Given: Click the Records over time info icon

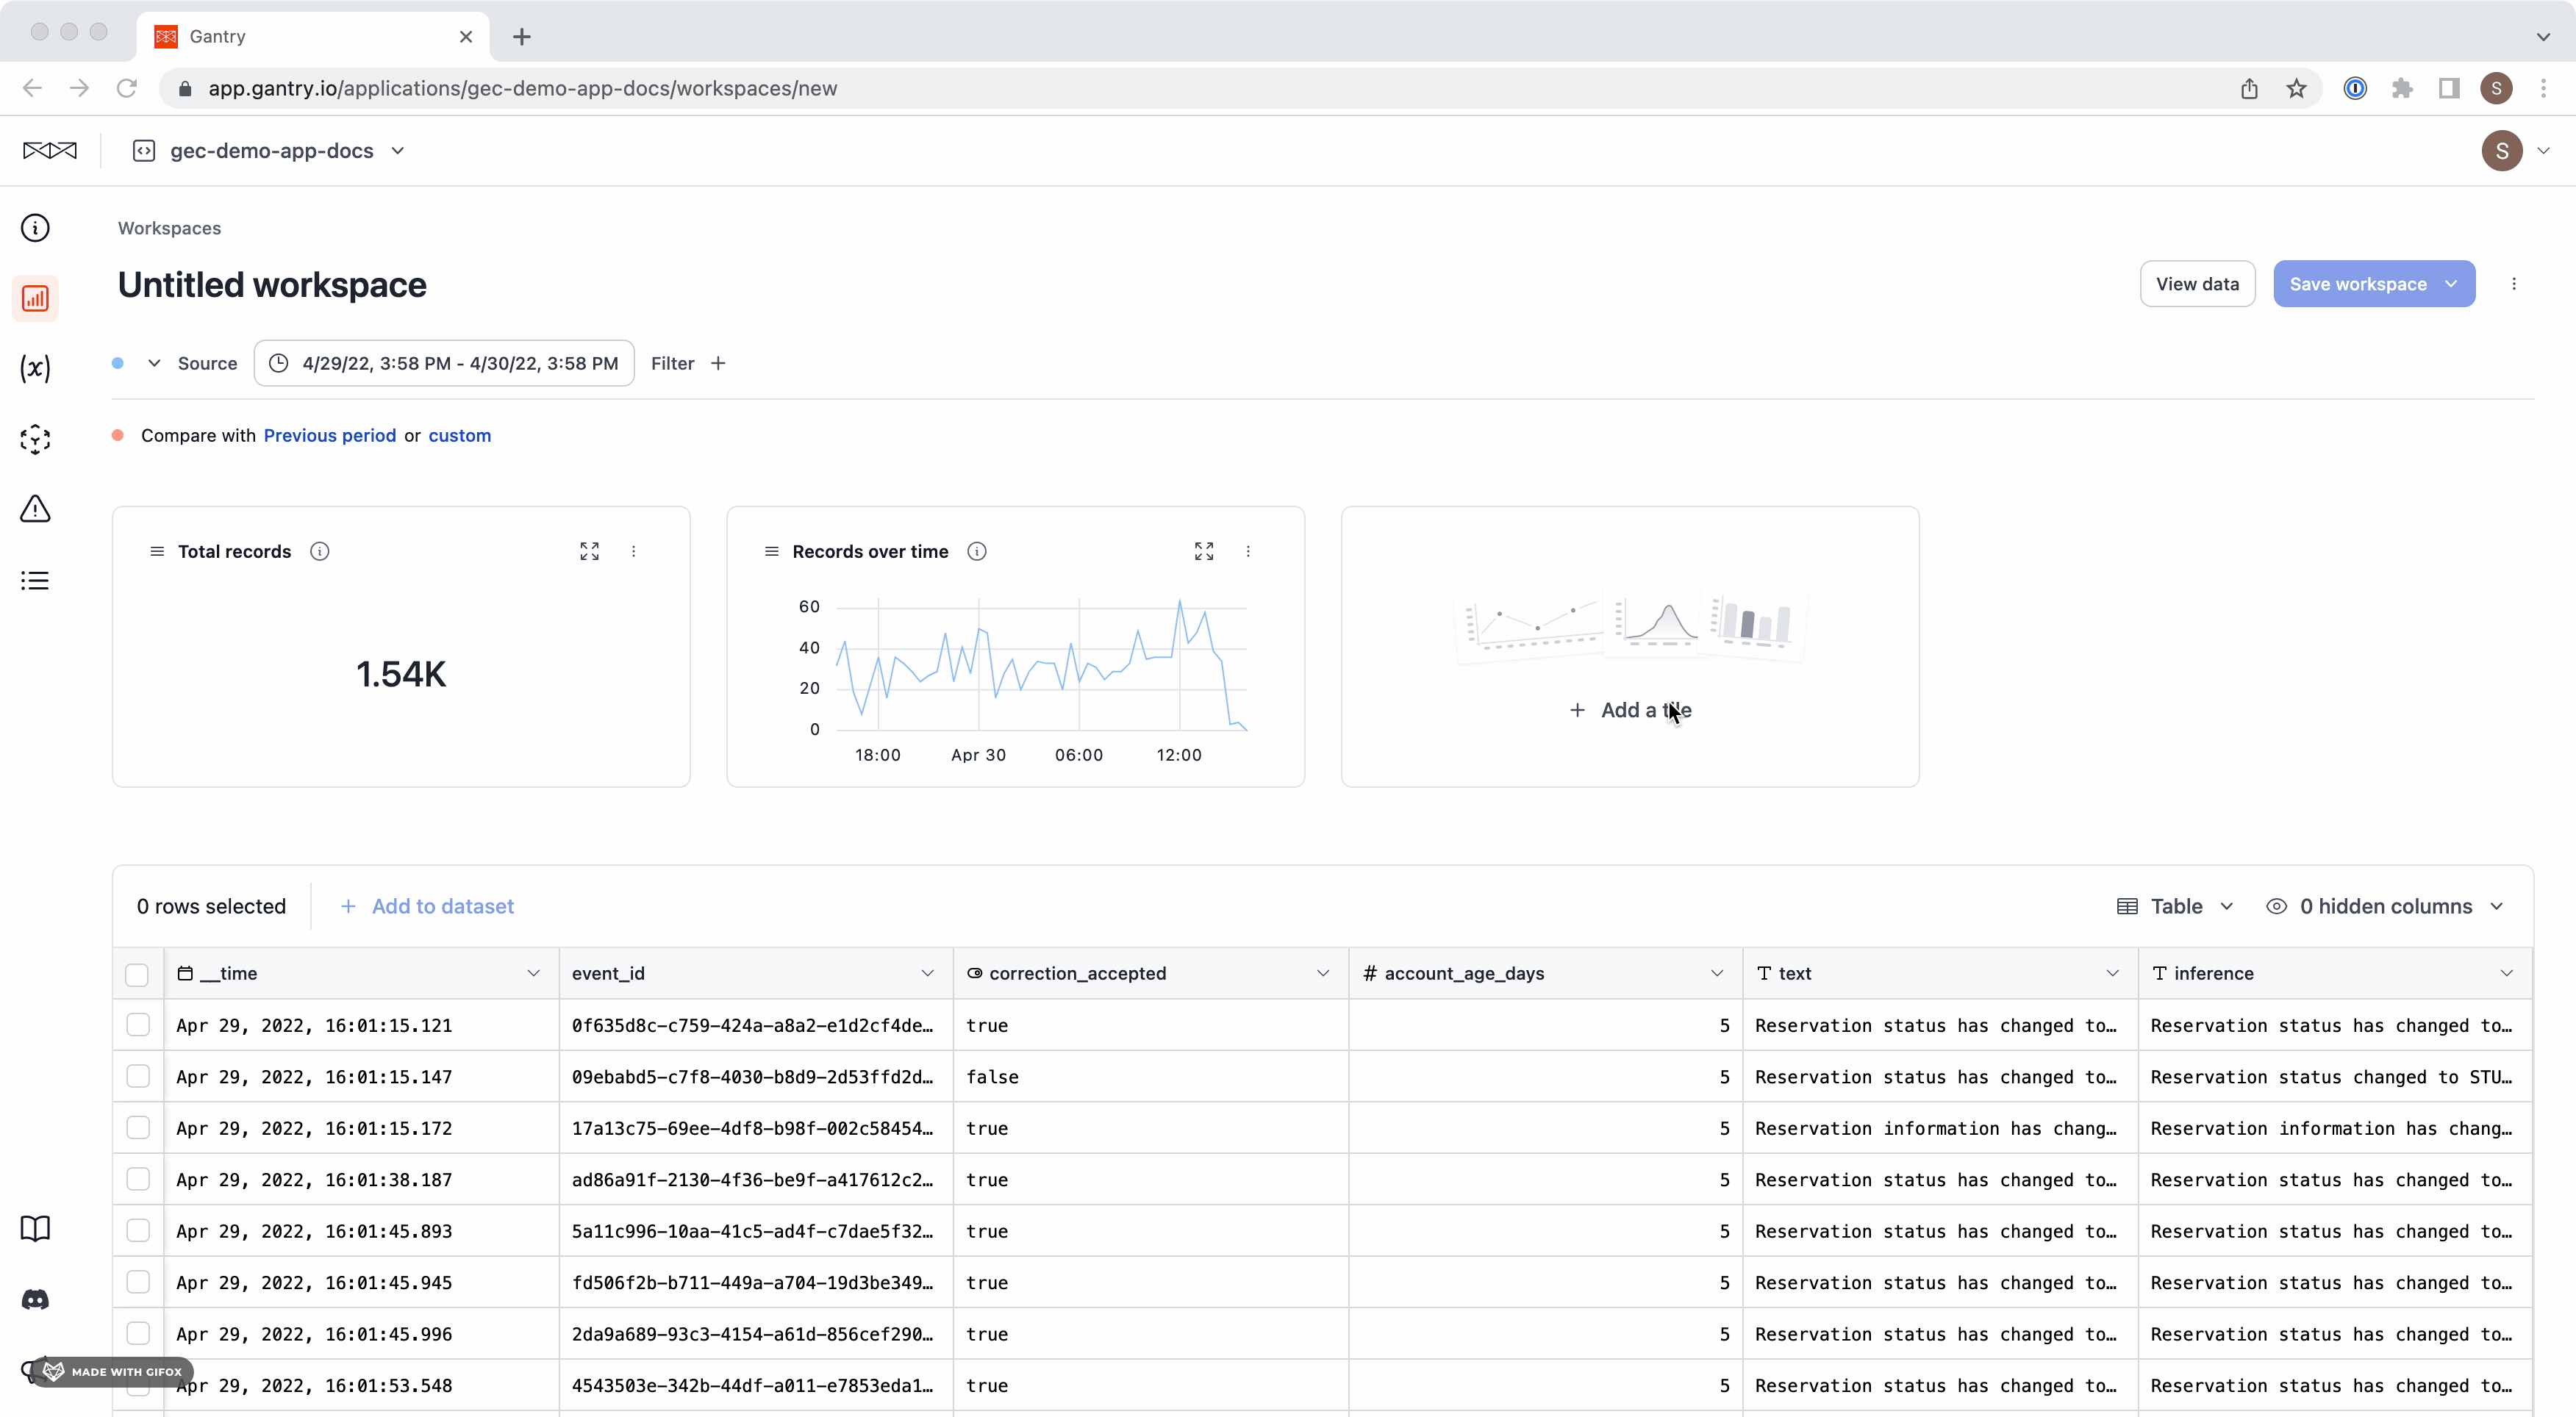Looking at the screenshot, I should (x=976, y=551).
